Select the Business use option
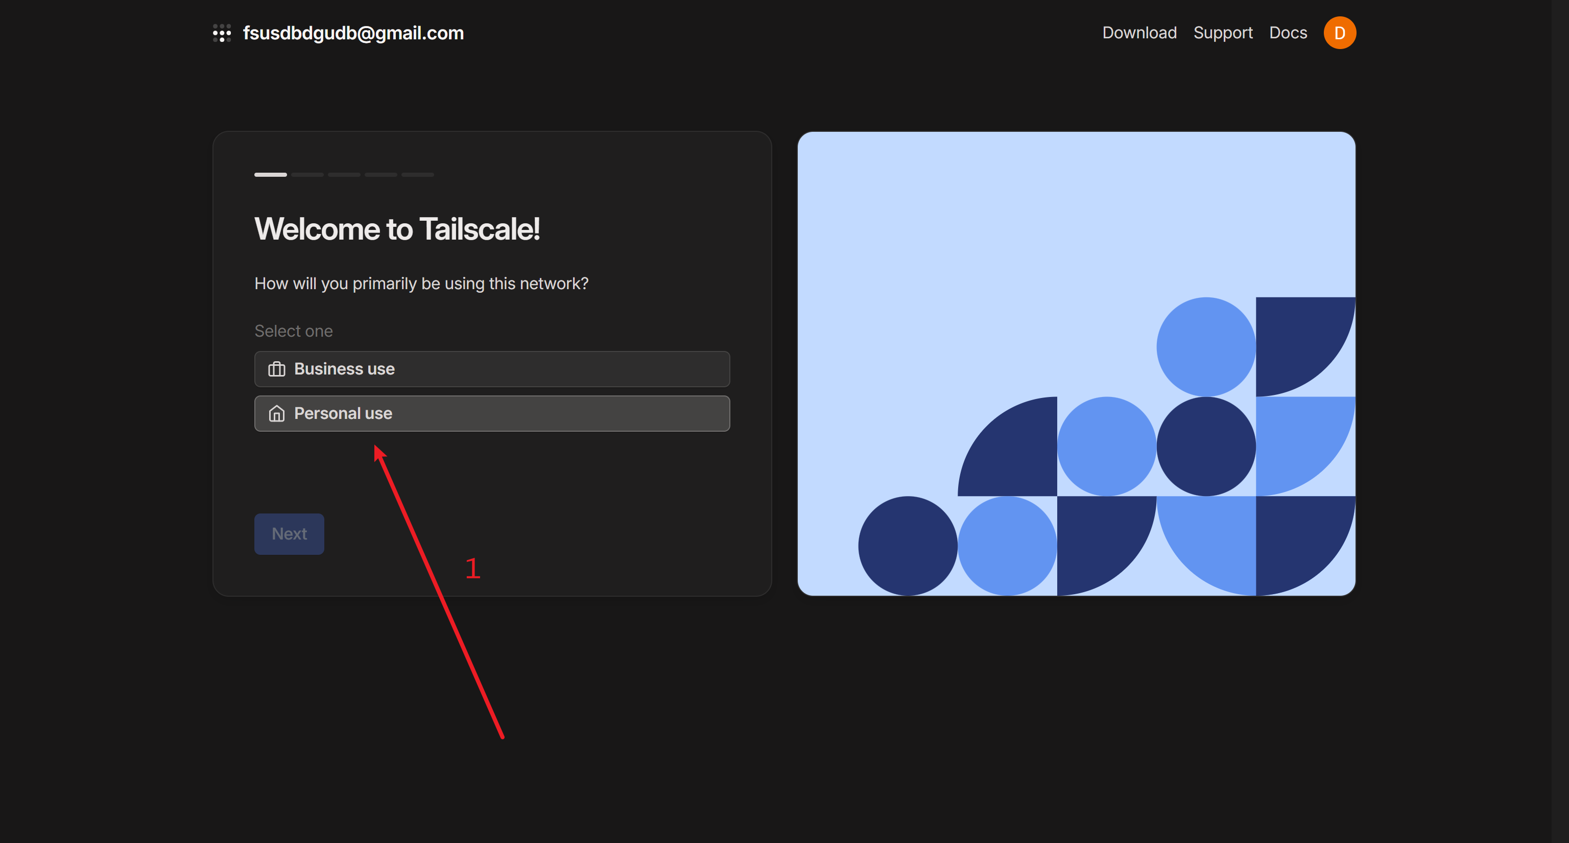Viewport: 1569px width, 843px height. (x=492, y=369)
